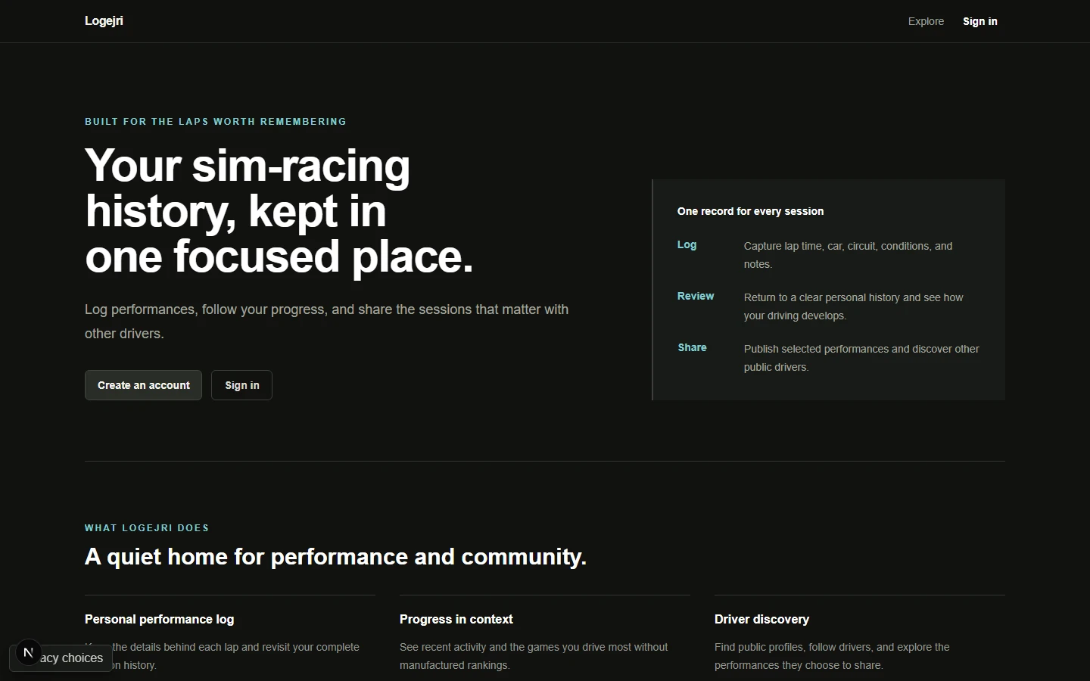Click the "Log performances, follow your progress" paragraph
1090x681 pixels.
coord(326,322)
